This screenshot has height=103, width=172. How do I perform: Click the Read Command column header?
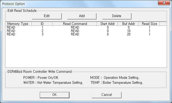[75, 24]
